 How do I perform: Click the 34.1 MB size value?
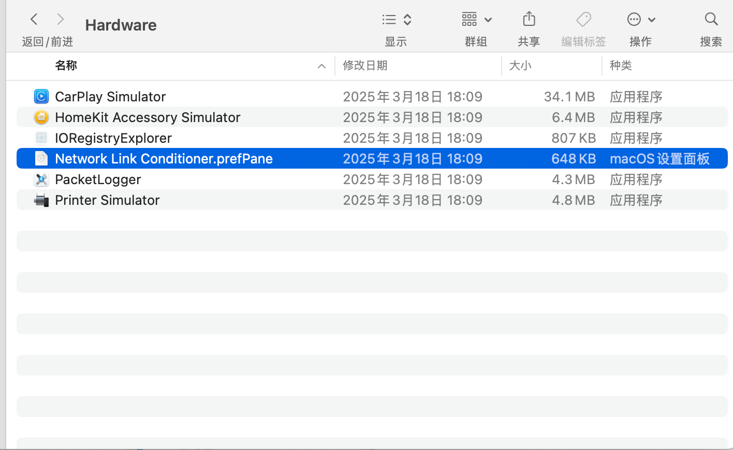569,97
